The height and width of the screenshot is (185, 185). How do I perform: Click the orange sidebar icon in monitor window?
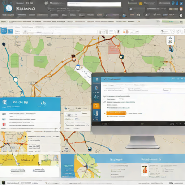96,106
